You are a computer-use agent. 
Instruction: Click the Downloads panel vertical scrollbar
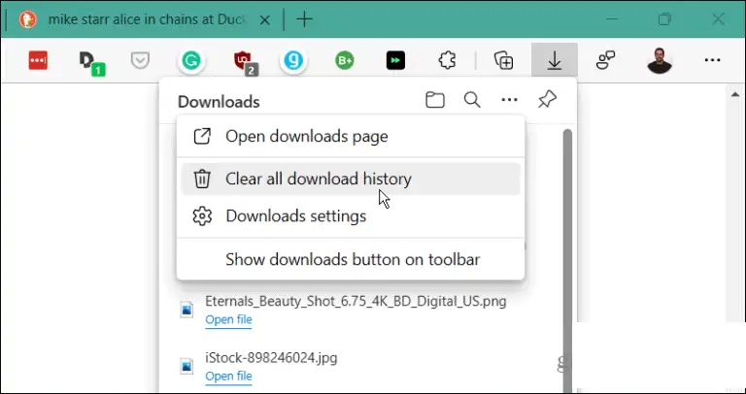click(567, 260)
